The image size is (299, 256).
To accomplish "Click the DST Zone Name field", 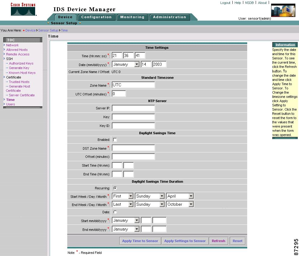I will [x=133, y=148].
